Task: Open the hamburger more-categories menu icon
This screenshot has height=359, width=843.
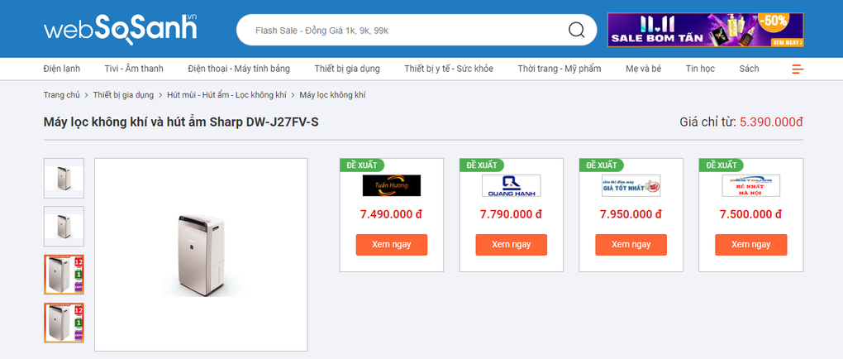Action: coord(798,69)
